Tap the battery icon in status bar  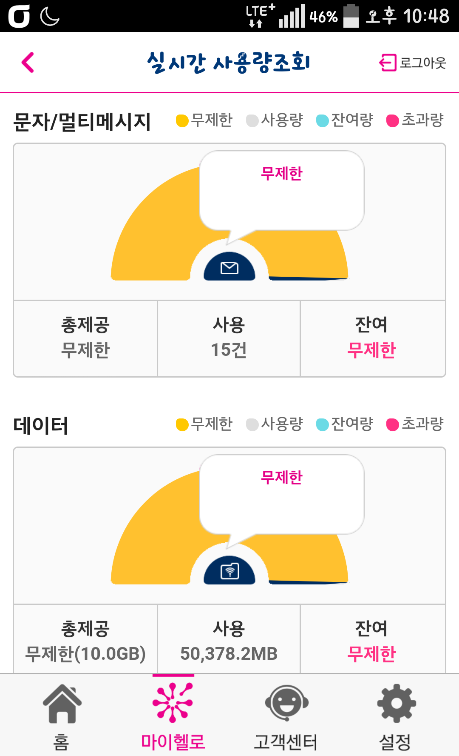[351, 16]
